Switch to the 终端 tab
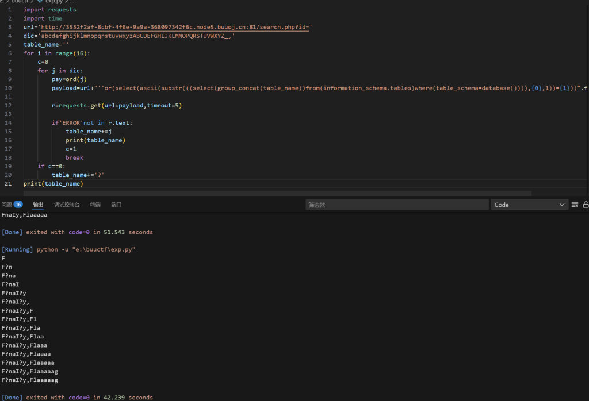The height and width of the screenshot is (401, 589). click(x=95, y=205)
